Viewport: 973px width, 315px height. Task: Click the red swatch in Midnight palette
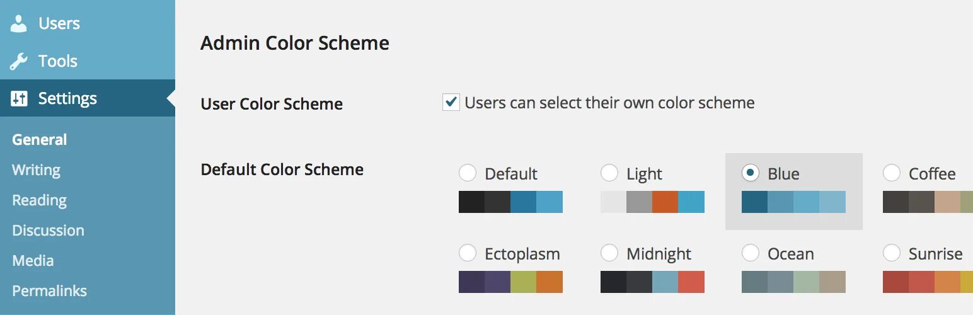click(691, 282)
